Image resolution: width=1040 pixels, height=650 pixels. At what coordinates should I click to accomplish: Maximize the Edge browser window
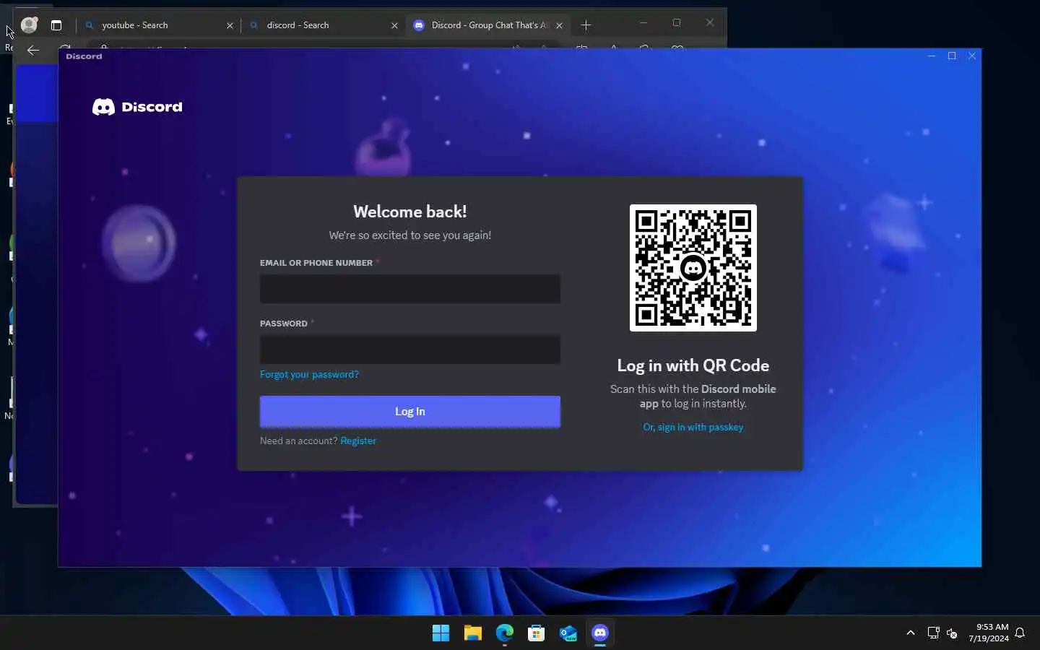point(677,23)
